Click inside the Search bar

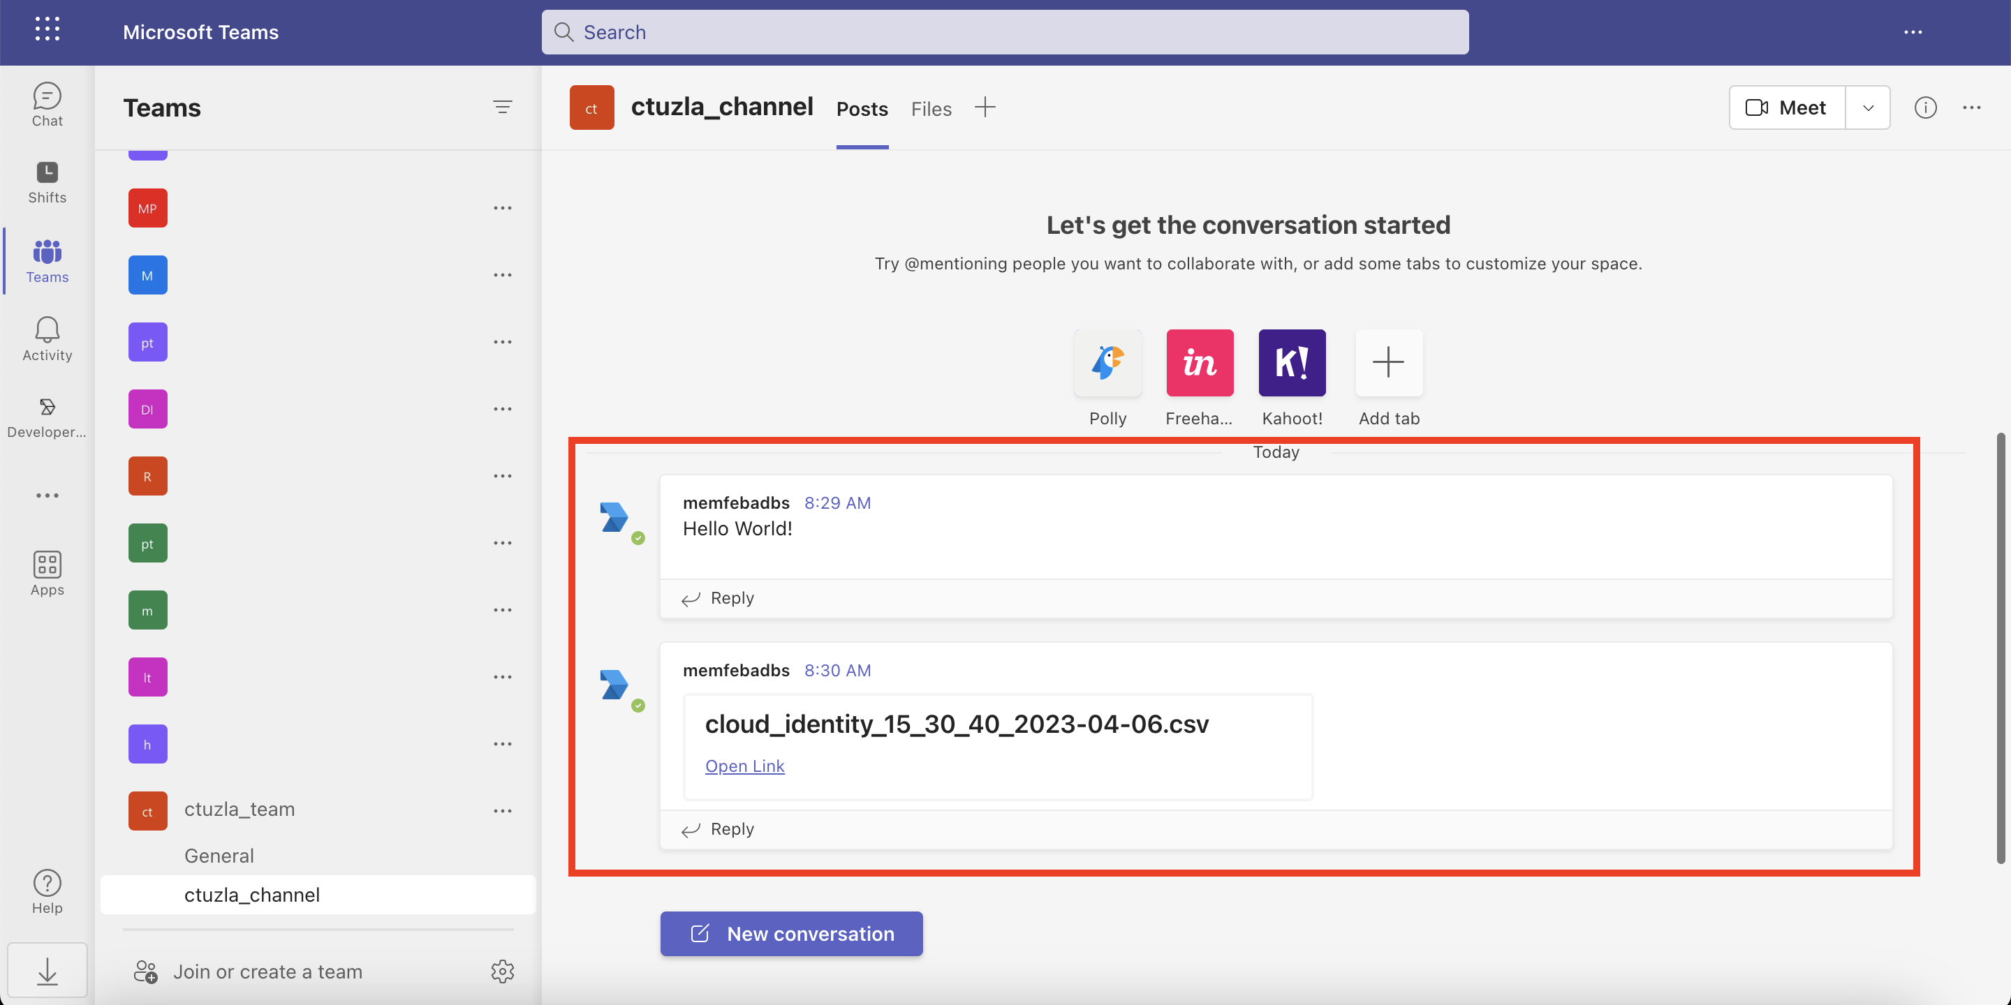click(1004, 32)
